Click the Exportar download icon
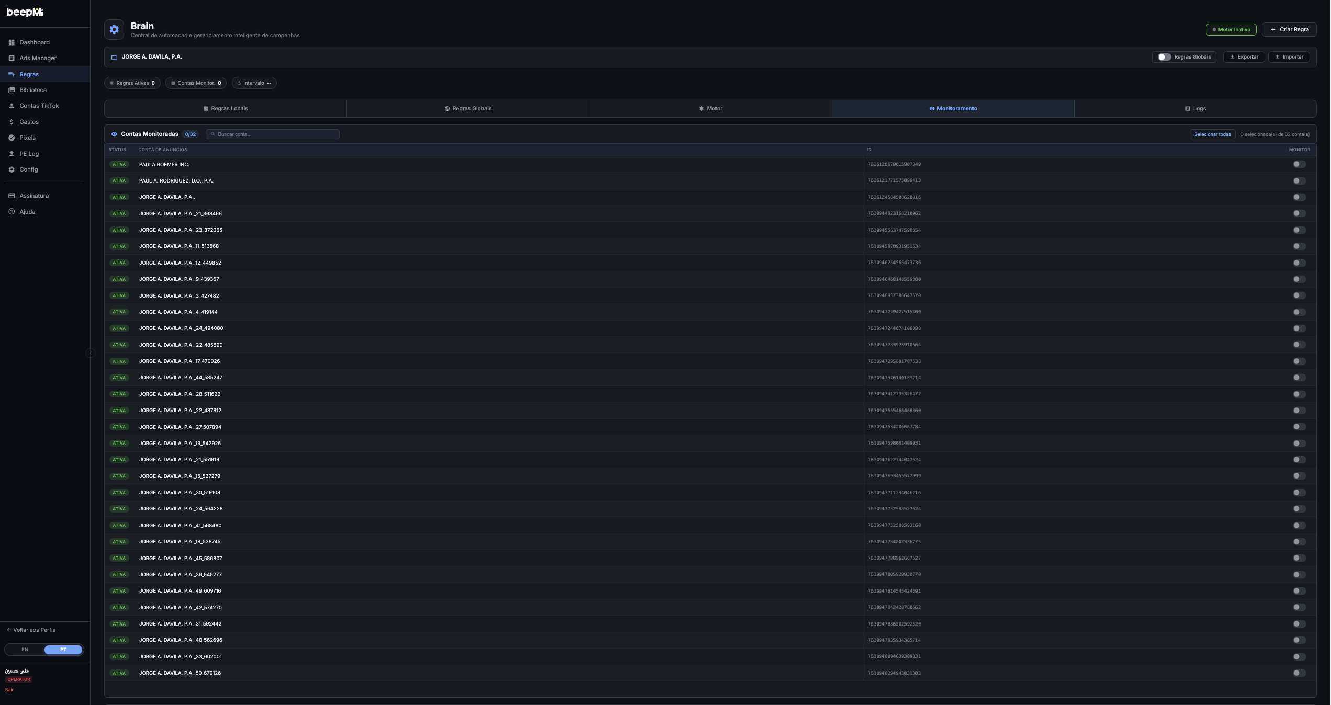 coord(1232,57)
